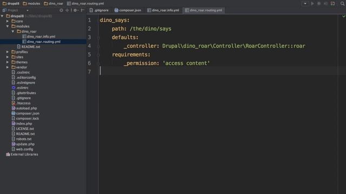Click the Debug bug icon
The image size is (346, 194).
[319, 4]
